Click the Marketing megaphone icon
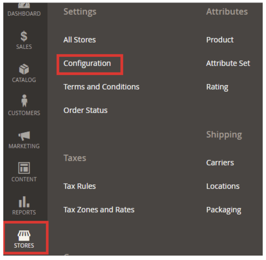Screen dimensions: 266x260 24,136
